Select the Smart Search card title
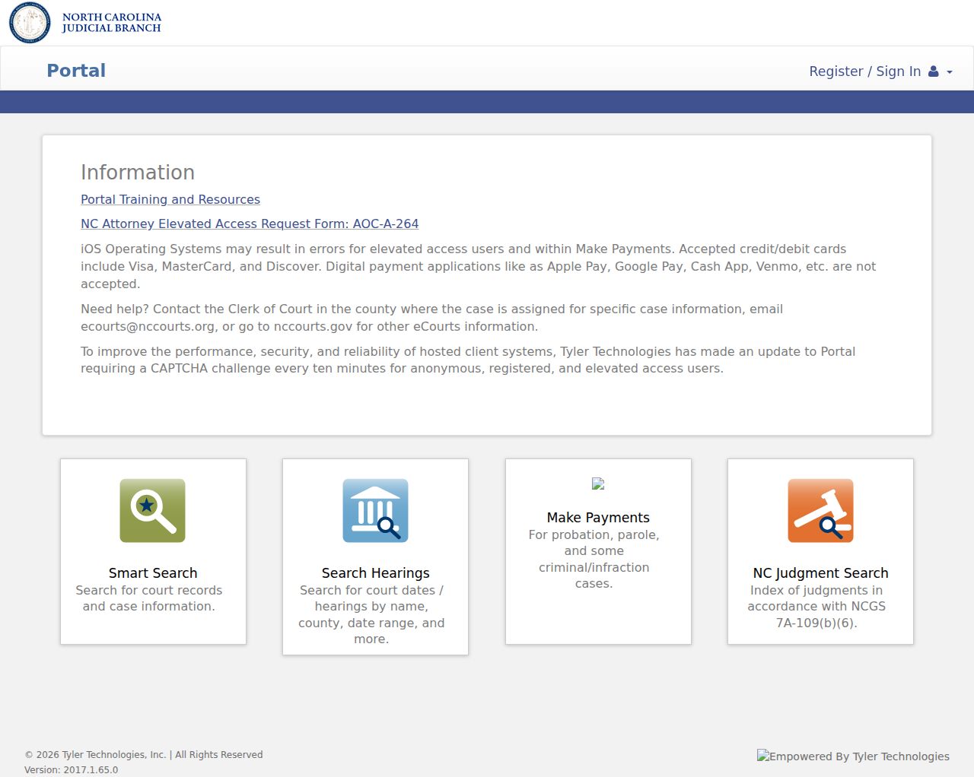Image resolution: width=974 pixels, height=777 pixels. (153, 573)
